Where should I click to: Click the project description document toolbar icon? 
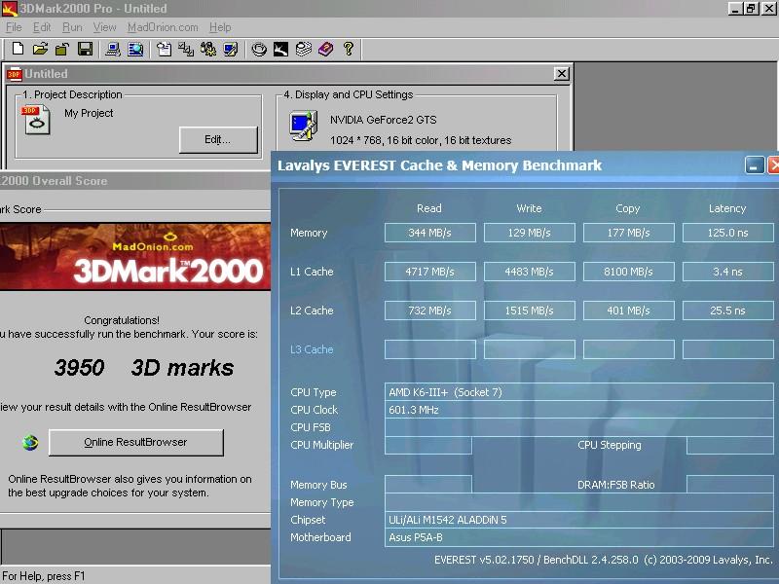[x=164, y=49]
